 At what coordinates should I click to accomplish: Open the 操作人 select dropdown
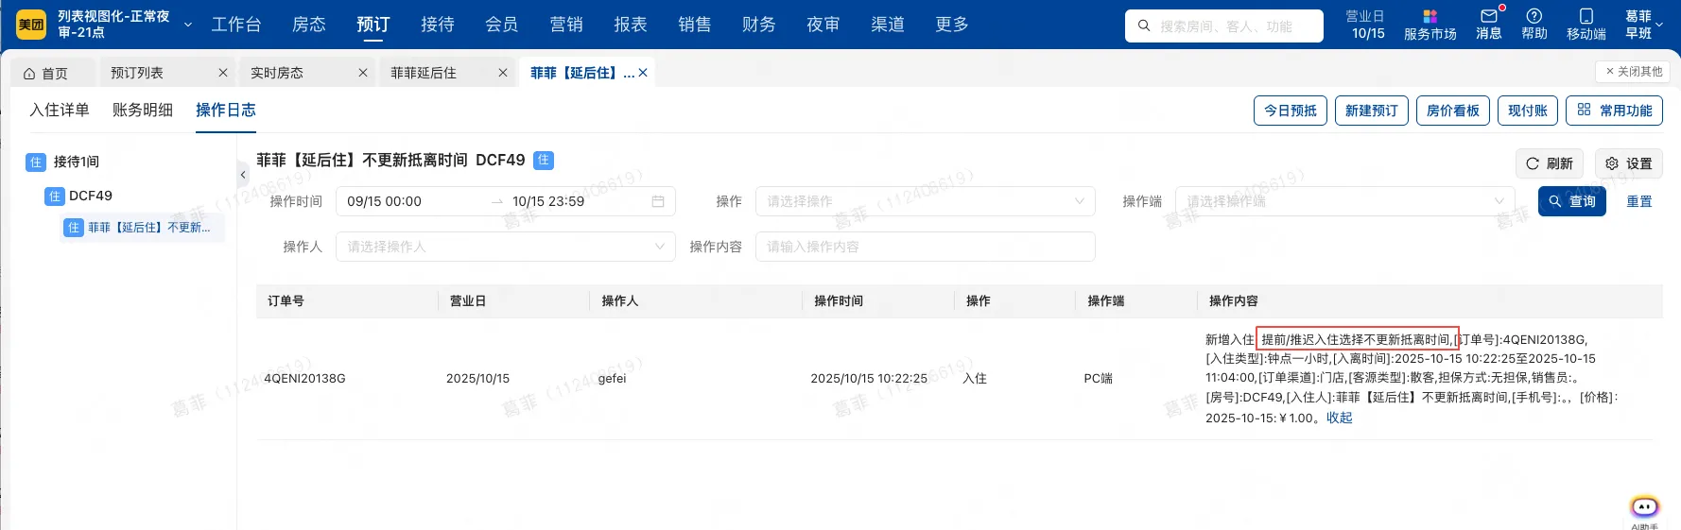506,247
